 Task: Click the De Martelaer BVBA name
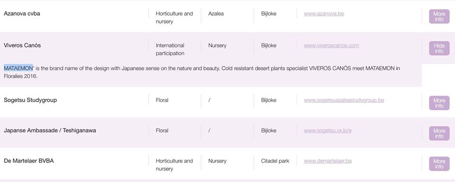click(29, 161)
